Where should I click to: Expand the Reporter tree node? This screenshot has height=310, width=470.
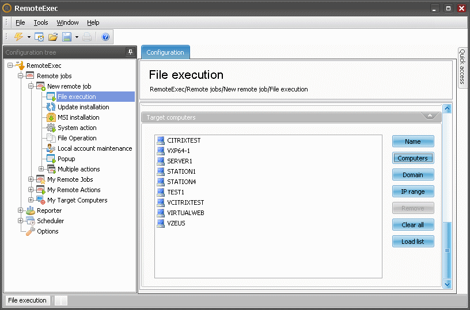(x=20, y=211)
